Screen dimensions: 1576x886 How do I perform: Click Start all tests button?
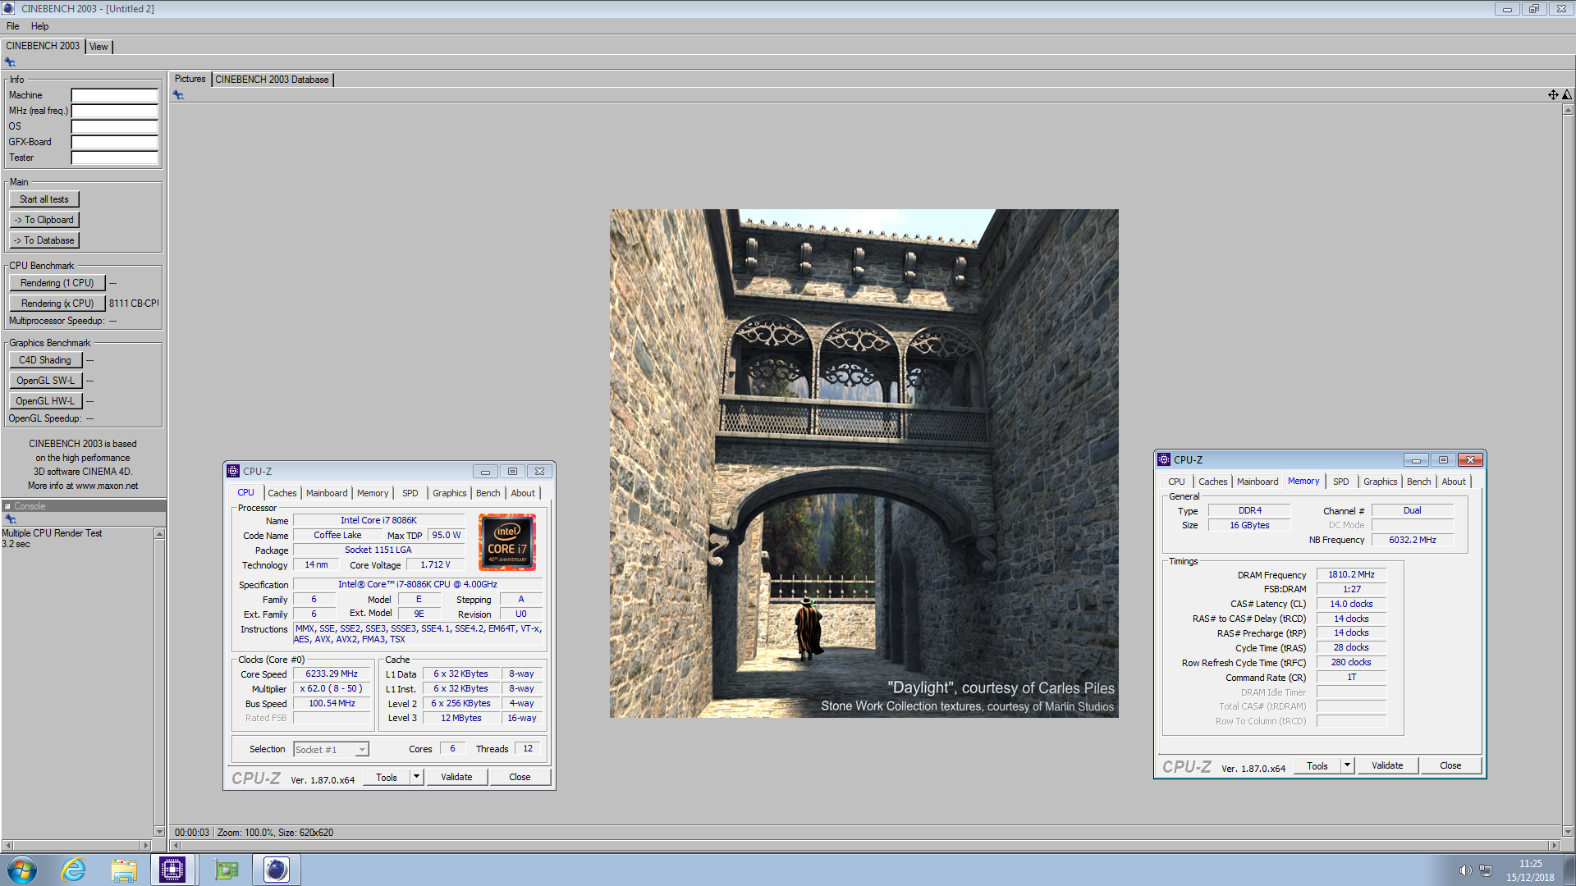click(x=44, y=199)
